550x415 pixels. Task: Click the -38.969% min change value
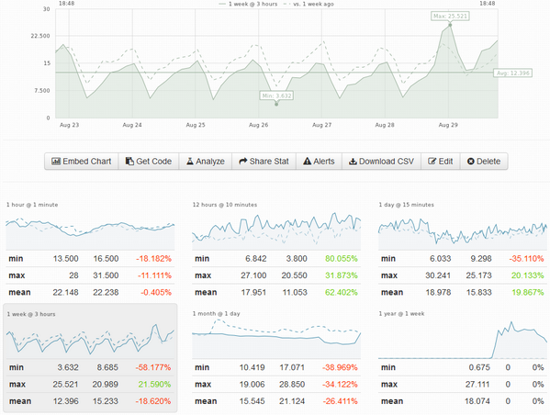pyautogui.click(x=340, y=367)
